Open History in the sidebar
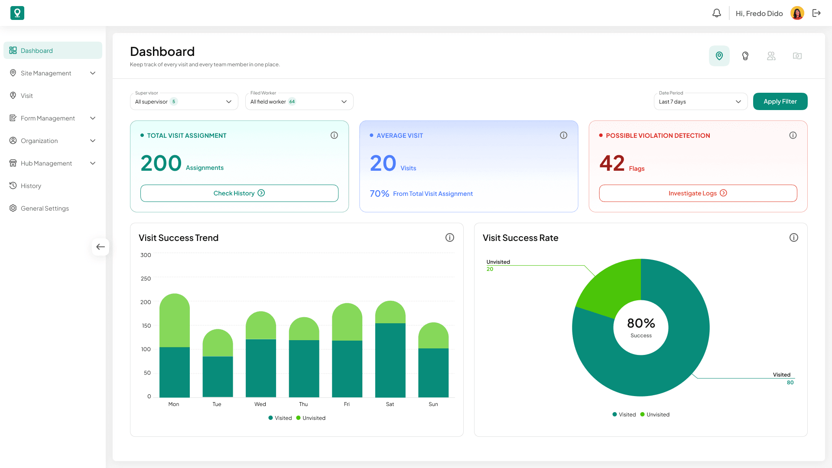832x468 pixels. 53,185
